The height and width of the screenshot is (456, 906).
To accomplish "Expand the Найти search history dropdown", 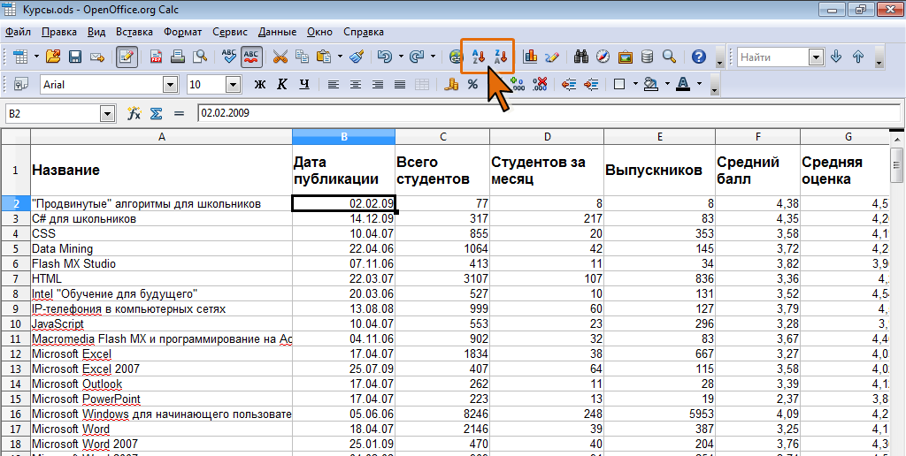I will click(816, 57).
